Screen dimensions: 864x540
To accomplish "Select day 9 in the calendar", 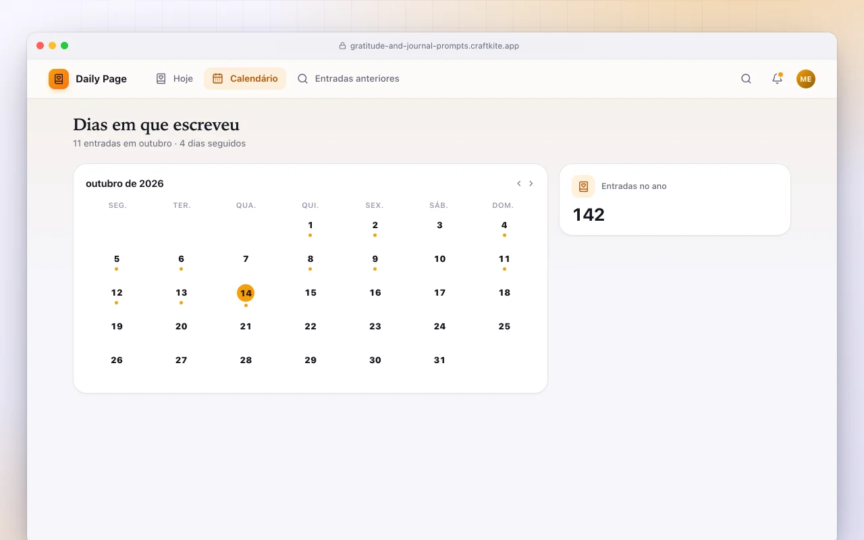I will pos(375,259).
